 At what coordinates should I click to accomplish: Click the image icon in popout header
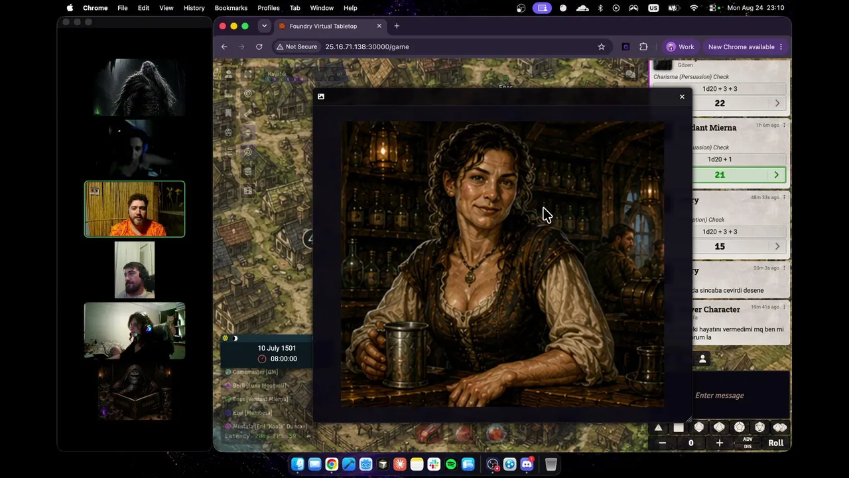321,96
